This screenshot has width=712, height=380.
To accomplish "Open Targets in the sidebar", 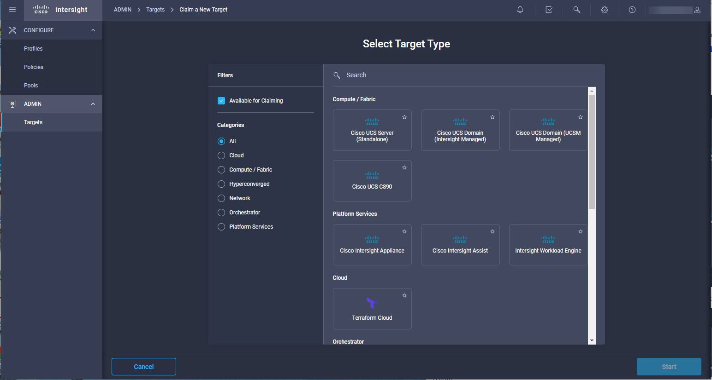I will (x=51, y=122).
